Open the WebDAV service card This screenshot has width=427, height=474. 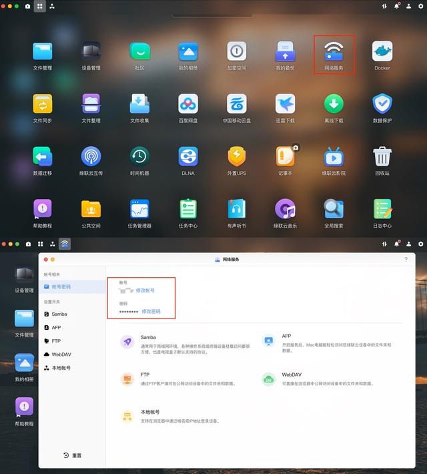pyautogui.click(x=318, y=379)
